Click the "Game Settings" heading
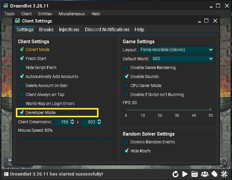The height and width of the screenshot is (180, 232). point(139,41)
